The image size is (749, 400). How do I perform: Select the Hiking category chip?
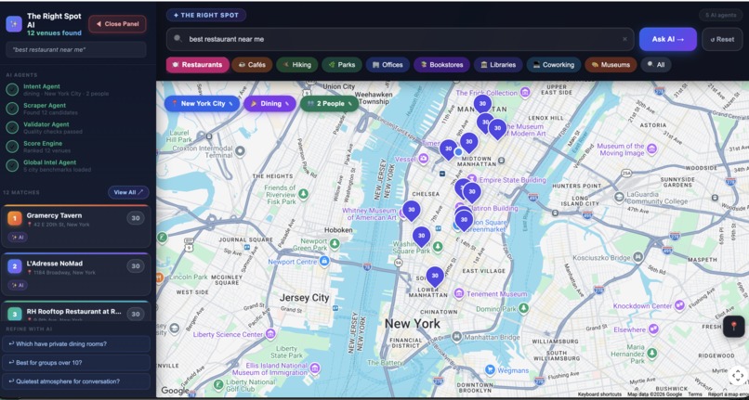click(296, 65)
